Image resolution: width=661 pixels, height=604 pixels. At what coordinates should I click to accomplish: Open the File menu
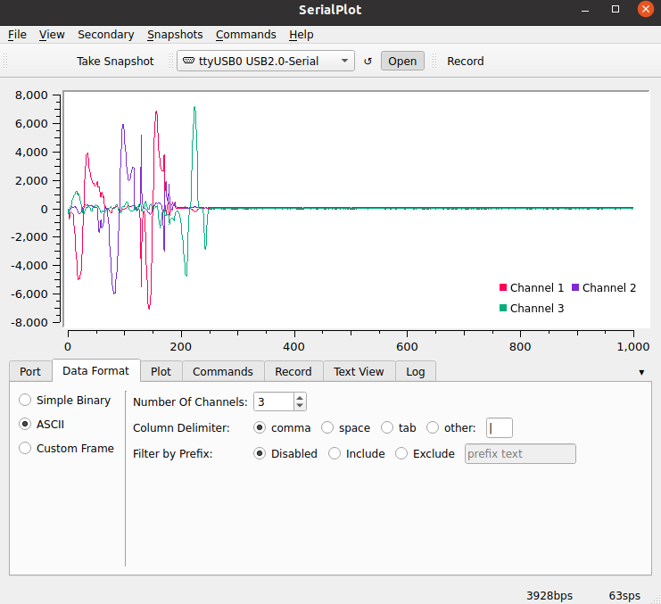point(17,35)
